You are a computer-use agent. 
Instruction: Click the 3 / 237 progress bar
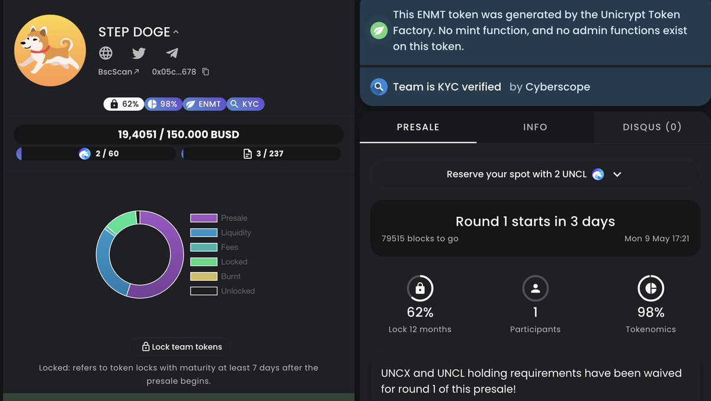pos(261,154)
